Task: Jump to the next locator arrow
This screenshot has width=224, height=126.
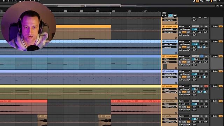Action: pos(166,15)
